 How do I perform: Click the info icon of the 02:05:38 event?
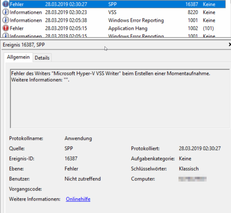[5, 20]
